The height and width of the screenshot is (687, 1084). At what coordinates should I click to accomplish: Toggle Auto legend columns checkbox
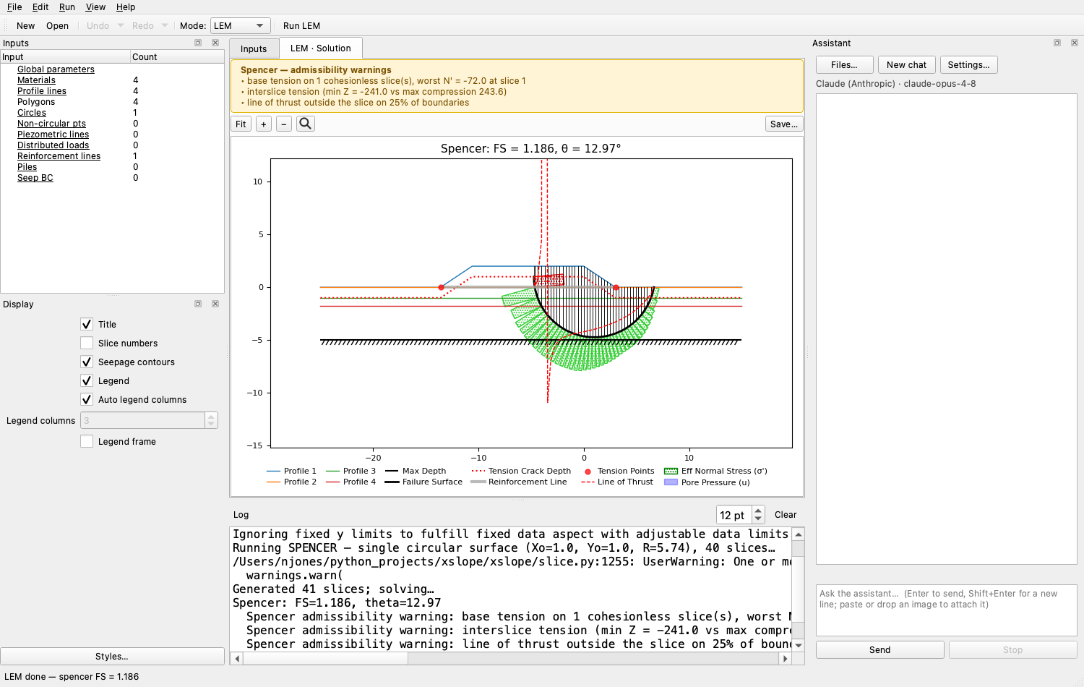coord(87,399)
